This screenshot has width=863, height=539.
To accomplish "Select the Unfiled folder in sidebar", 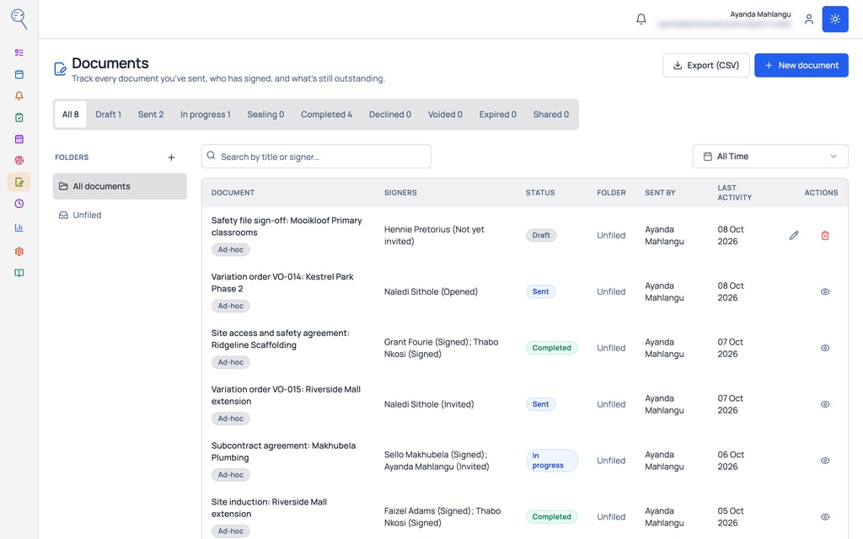I will coord(120,215).
